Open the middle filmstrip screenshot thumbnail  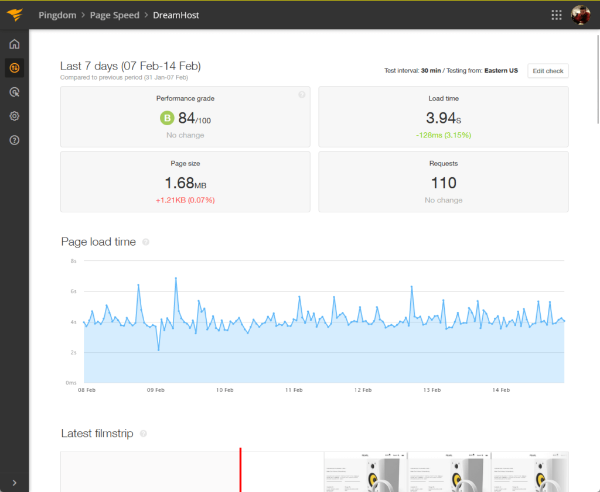tap(449, 472)
